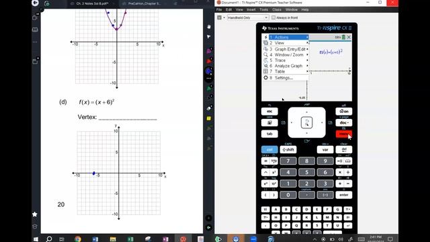Switch to PreCalmon_Chapter tab
This screenshot has height=242, width=430.
[x=144, y=3]
